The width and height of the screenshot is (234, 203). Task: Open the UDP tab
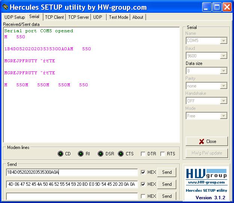pyautogui.click(x=98, y=17)
